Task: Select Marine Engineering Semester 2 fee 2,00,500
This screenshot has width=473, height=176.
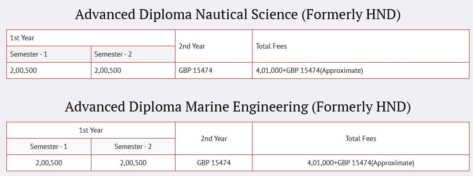Action: [133, 163]
